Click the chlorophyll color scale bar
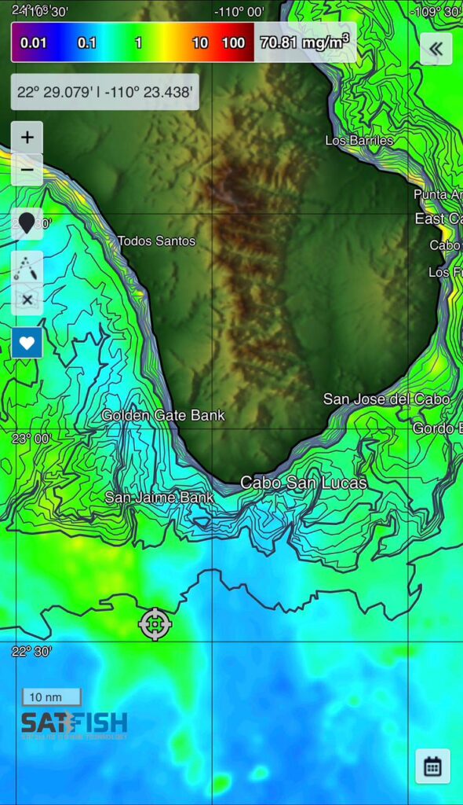 (133, 42)
